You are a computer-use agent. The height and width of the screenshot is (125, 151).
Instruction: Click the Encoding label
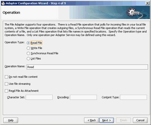tap(63, 97)
